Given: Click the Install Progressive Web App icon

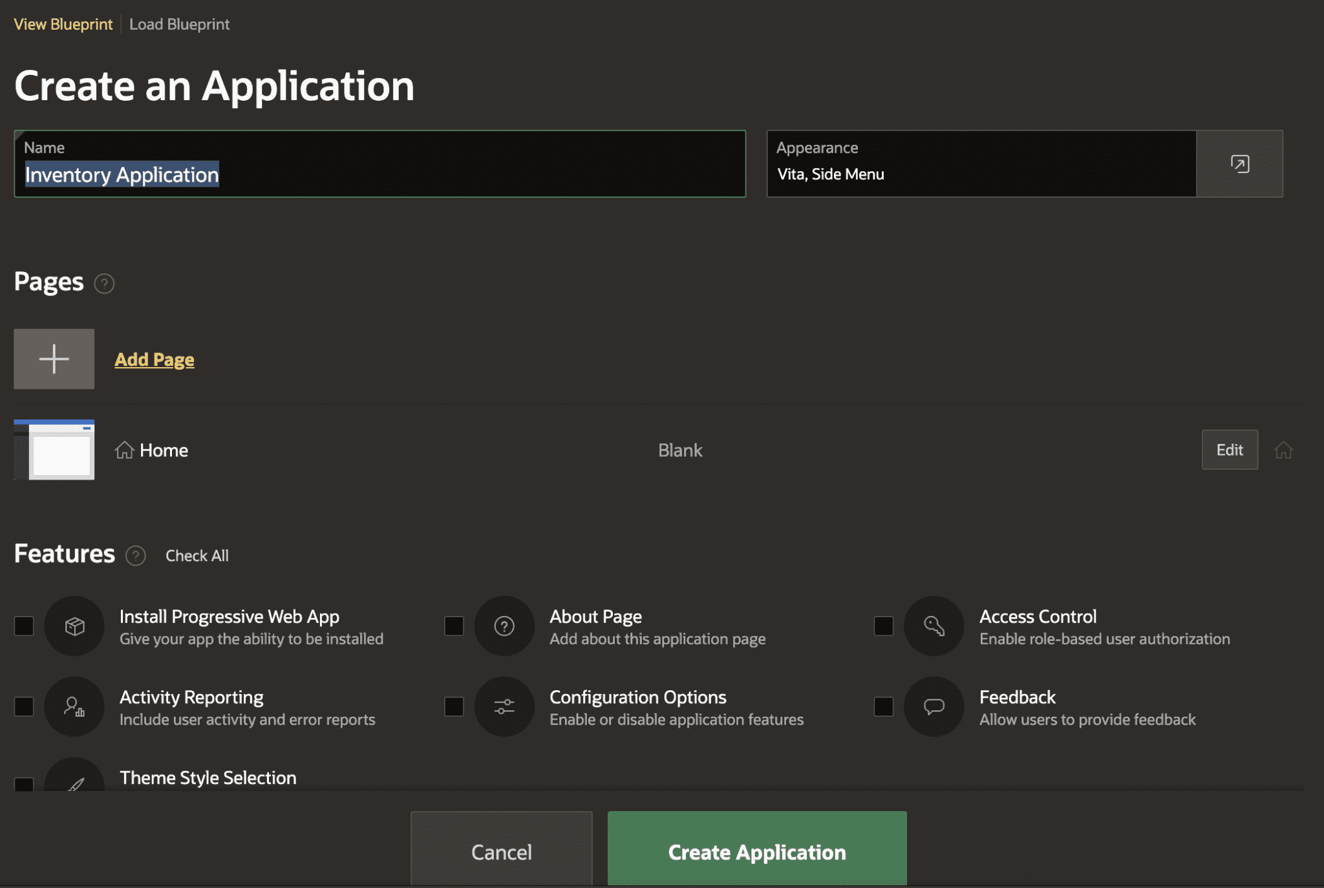Looking at the screenshot, I should pyautogui.click(x=74, y=626).
